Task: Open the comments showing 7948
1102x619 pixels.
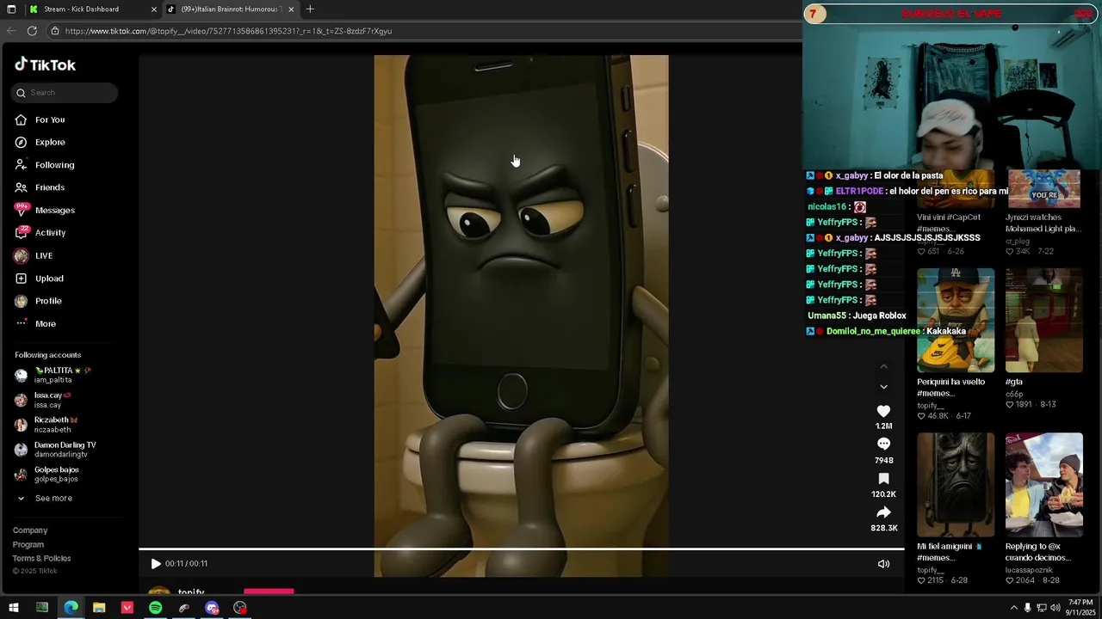Action: click(883, 444)
